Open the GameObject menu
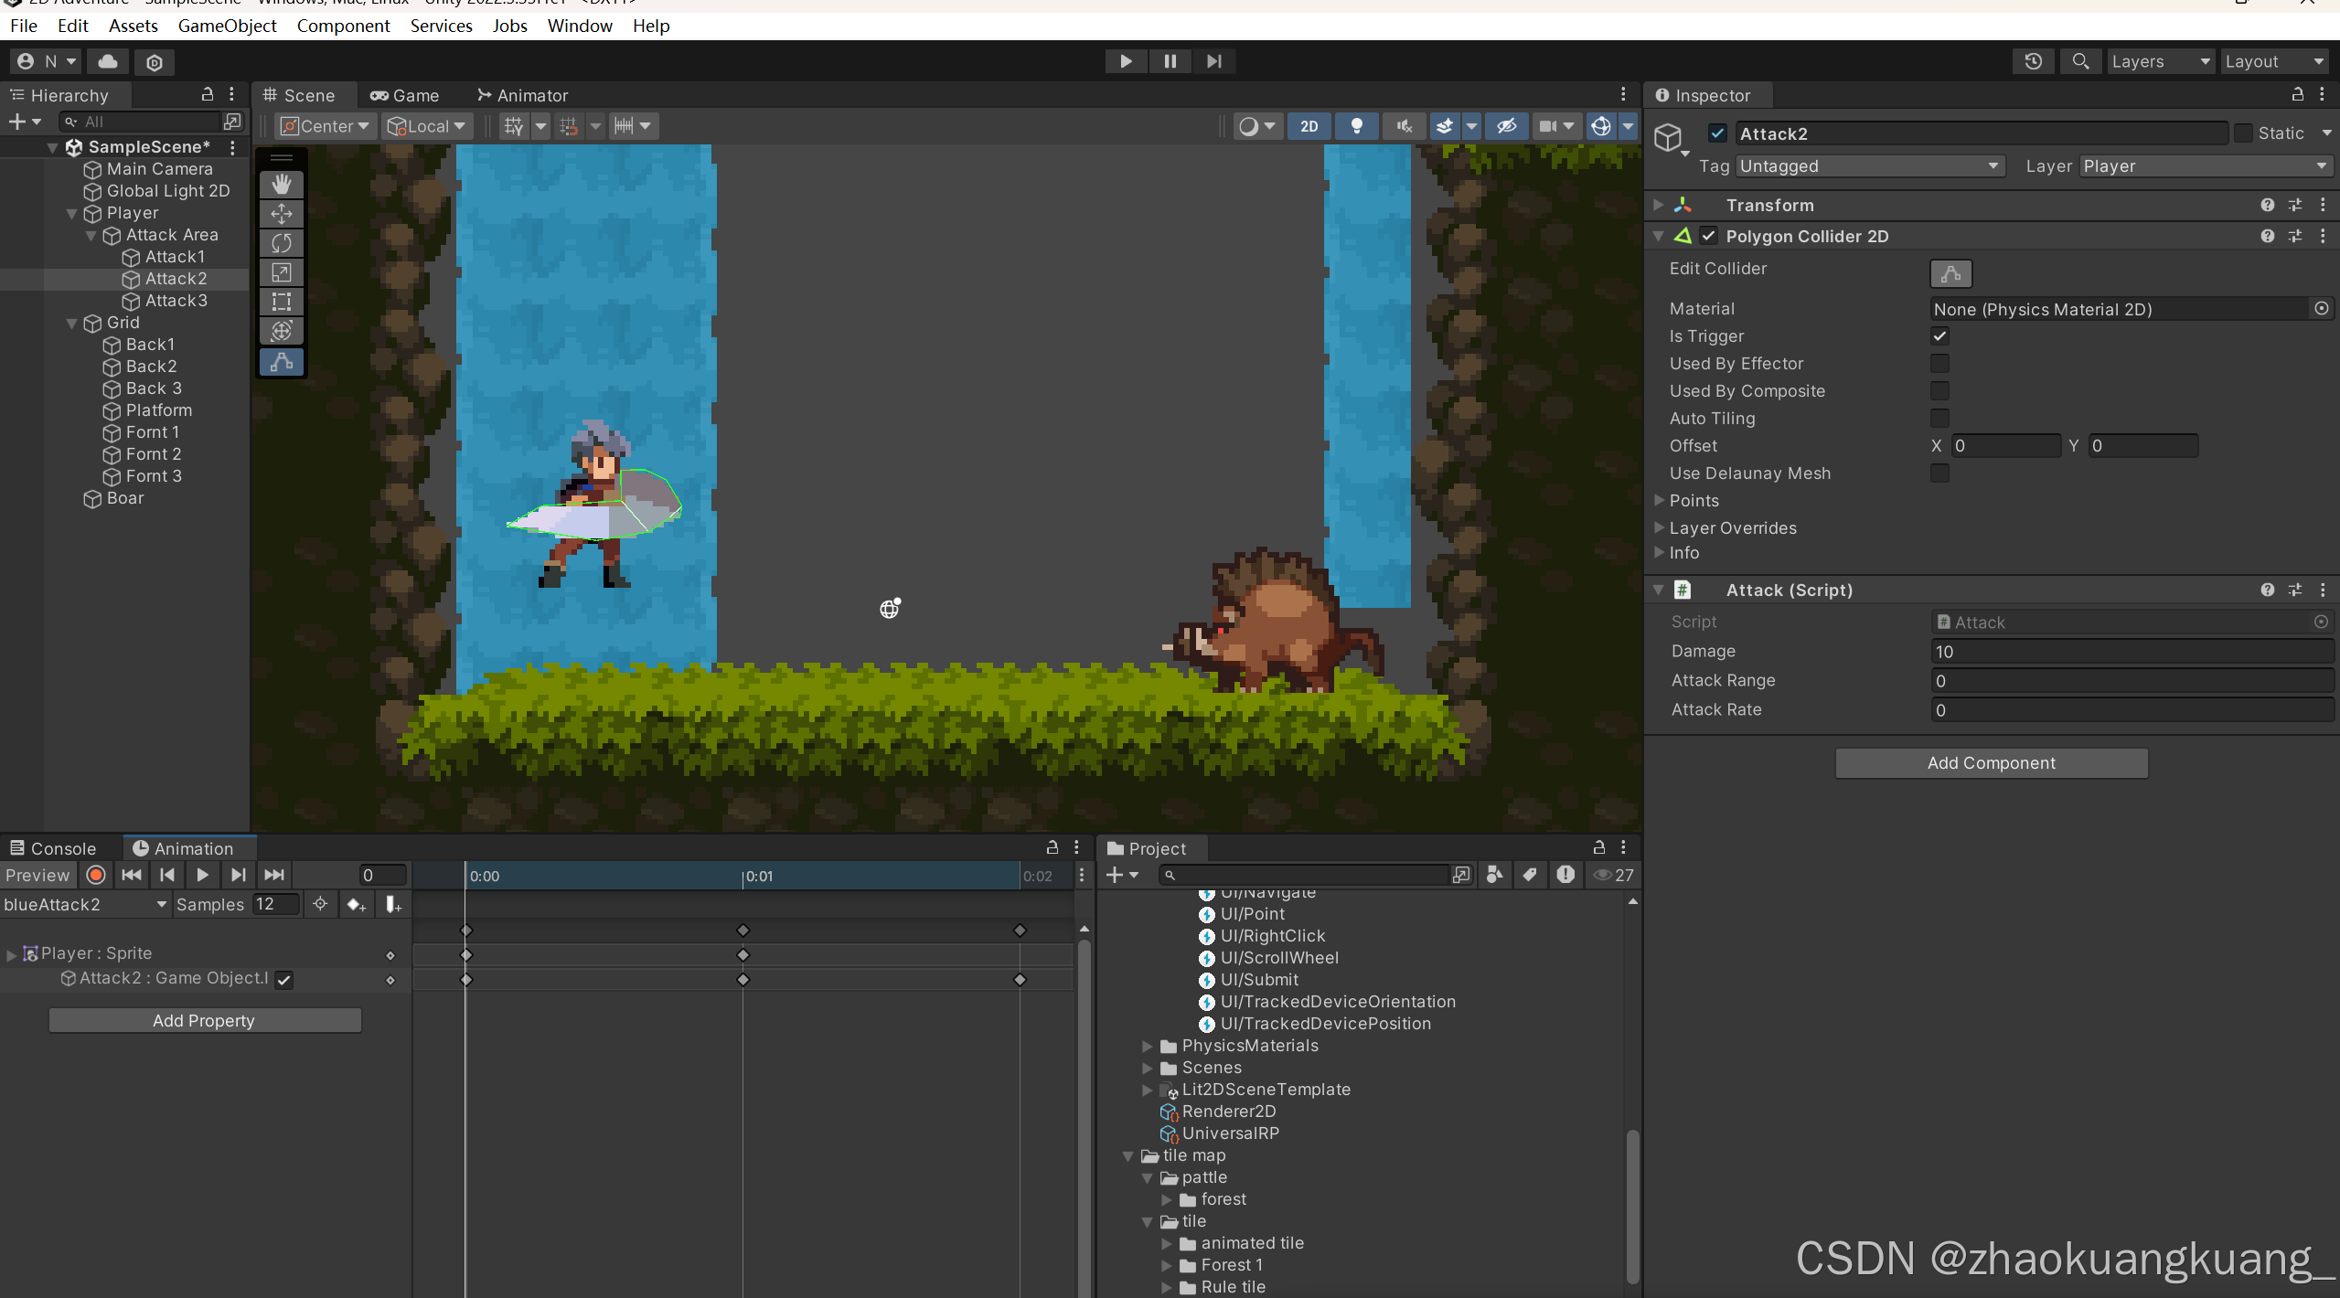This screenshot has height=1298, width=2340. pyautogui.click(x=226, y=26)
